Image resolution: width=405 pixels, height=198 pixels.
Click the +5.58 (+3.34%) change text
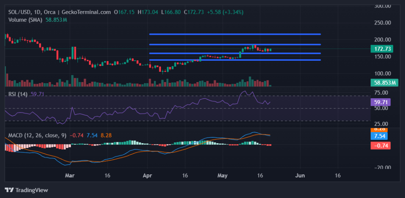[225, 12]
